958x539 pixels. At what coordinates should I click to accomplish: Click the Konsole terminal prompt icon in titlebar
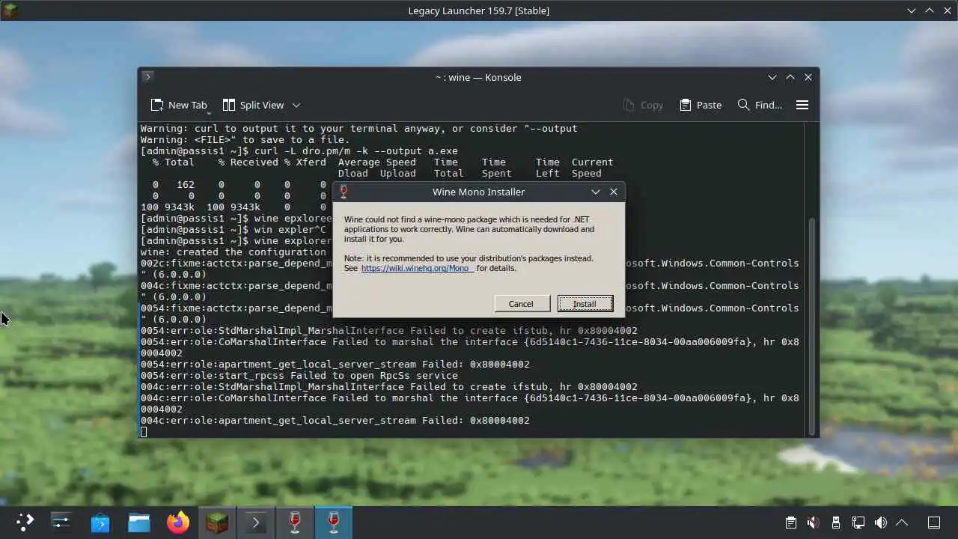(147, 76)
